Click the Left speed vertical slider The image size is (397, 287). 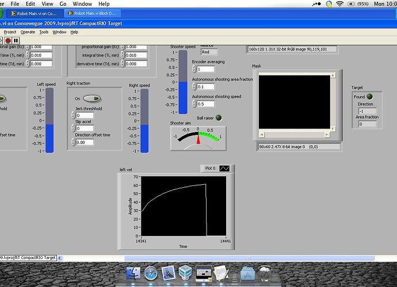49,121
